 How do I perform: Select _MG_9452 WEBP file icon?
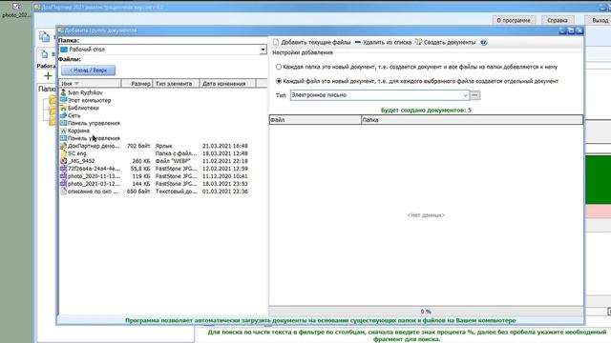click(64, 161)
